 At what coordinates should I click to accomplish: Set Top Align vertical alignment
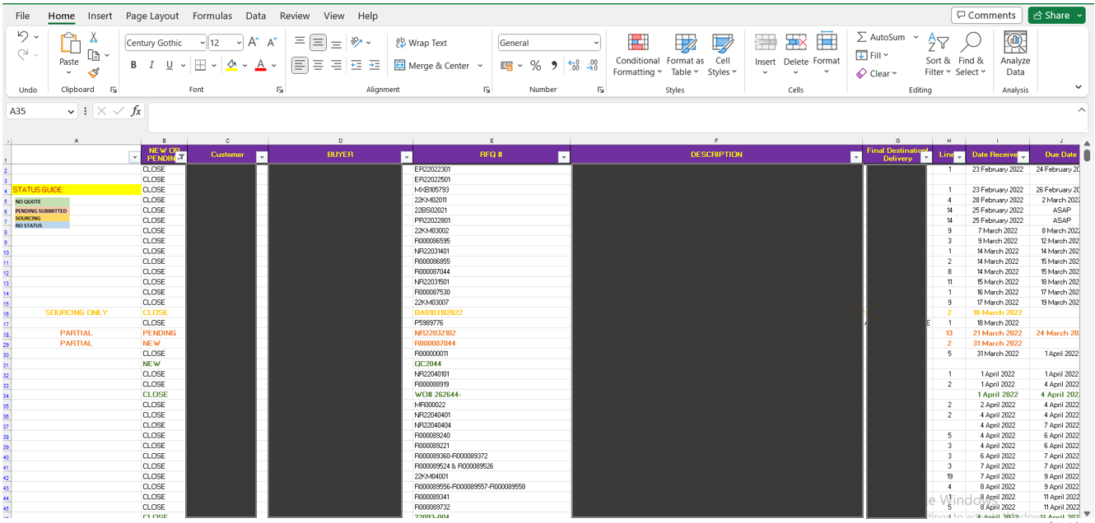coord(300,42)
